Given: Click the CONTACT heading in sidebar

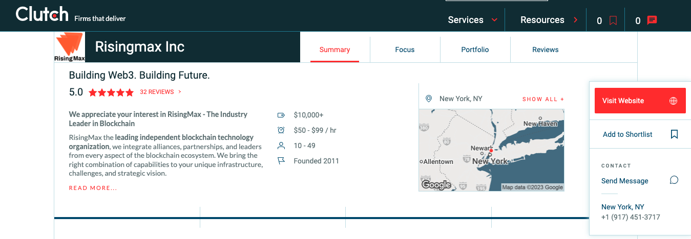Looking at the screenshot, I should (616, 165).
